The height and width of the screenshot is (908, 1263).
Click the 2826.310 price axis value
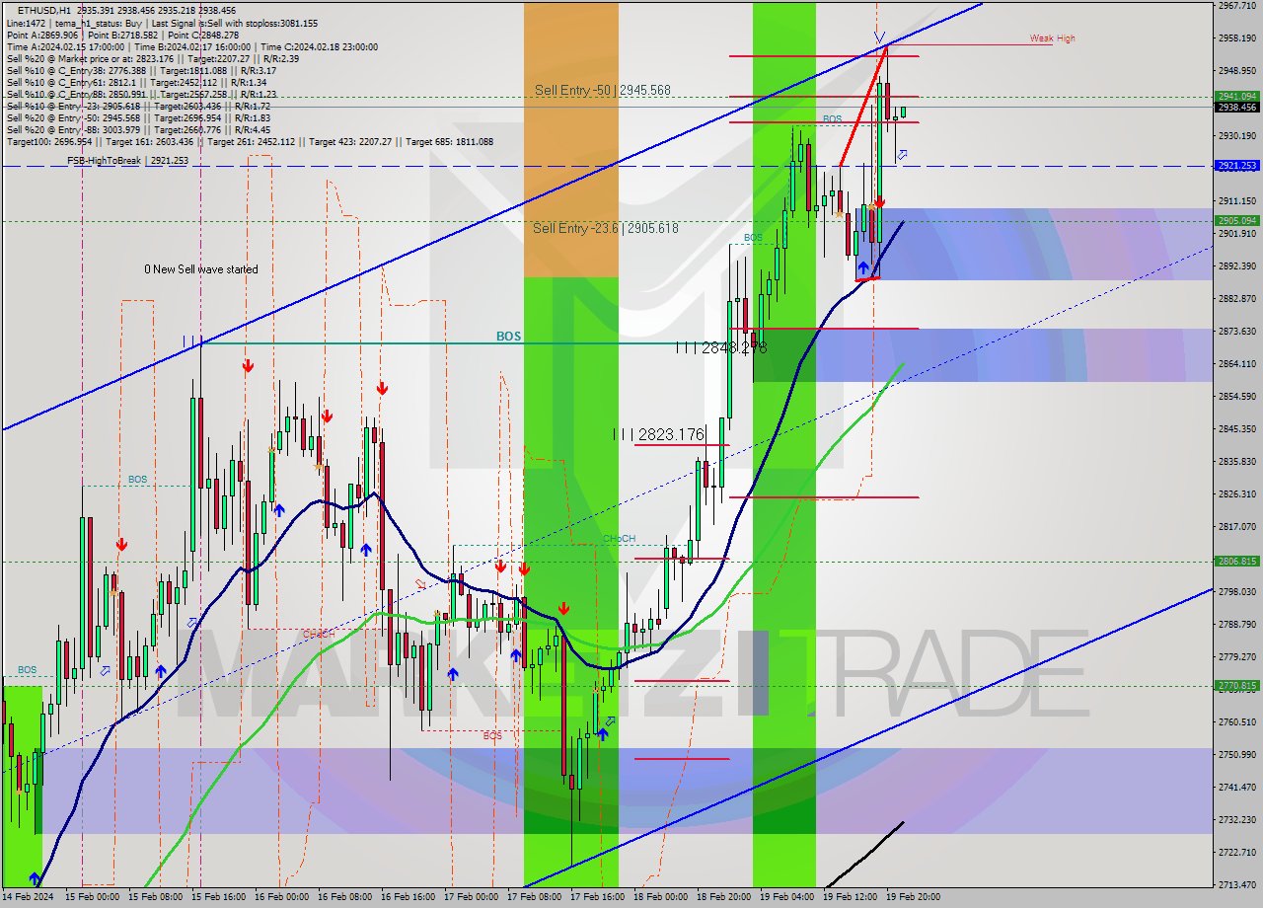coord(1236,493)
